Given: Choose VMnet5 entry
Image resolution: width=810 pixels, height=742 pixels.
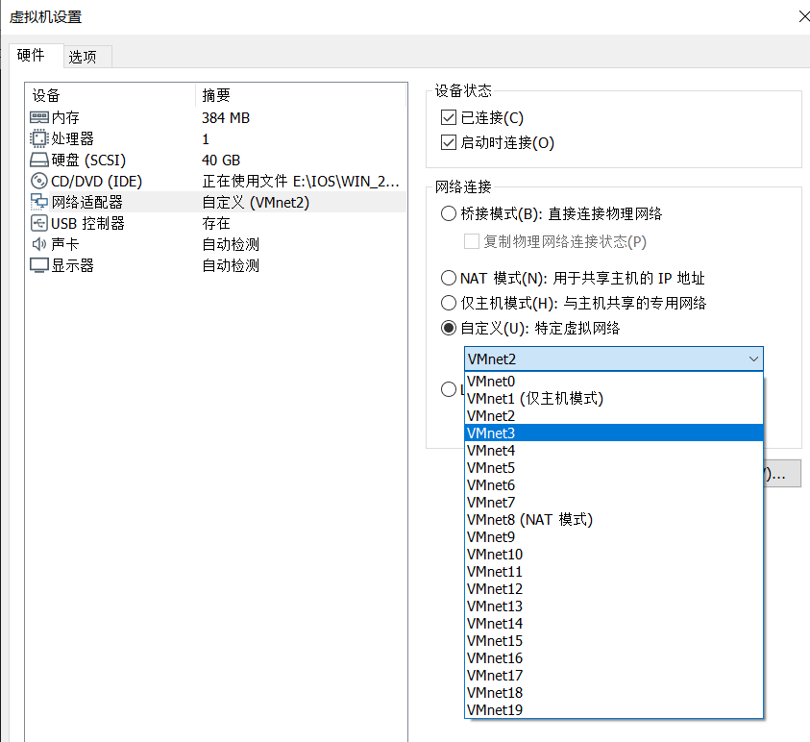Looking at the screenshot, I should tap(614, 468).
